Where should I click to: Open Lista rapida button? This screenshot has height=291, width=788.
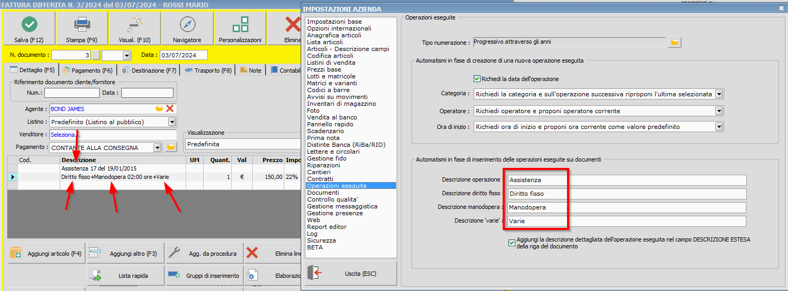[126, 275]
